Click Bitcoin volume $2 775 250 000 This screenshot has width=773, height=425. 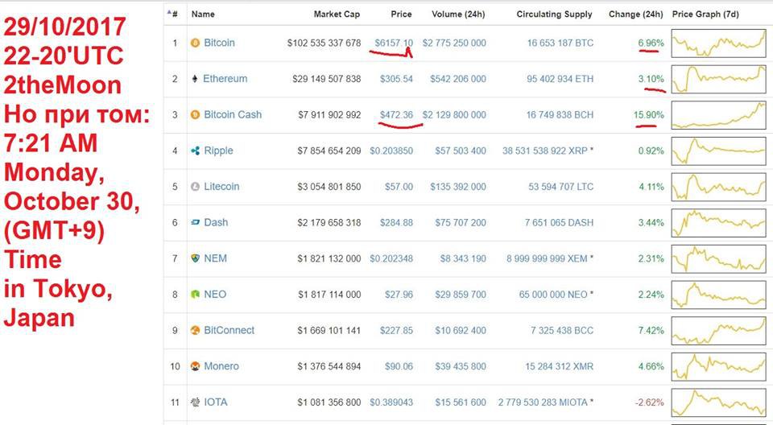click(454, 43)
